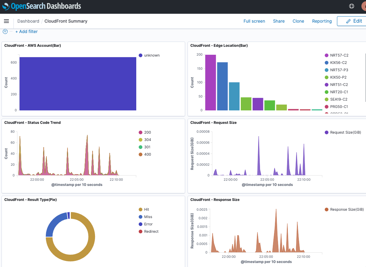Toggle the Redirect legend entry

149,232
